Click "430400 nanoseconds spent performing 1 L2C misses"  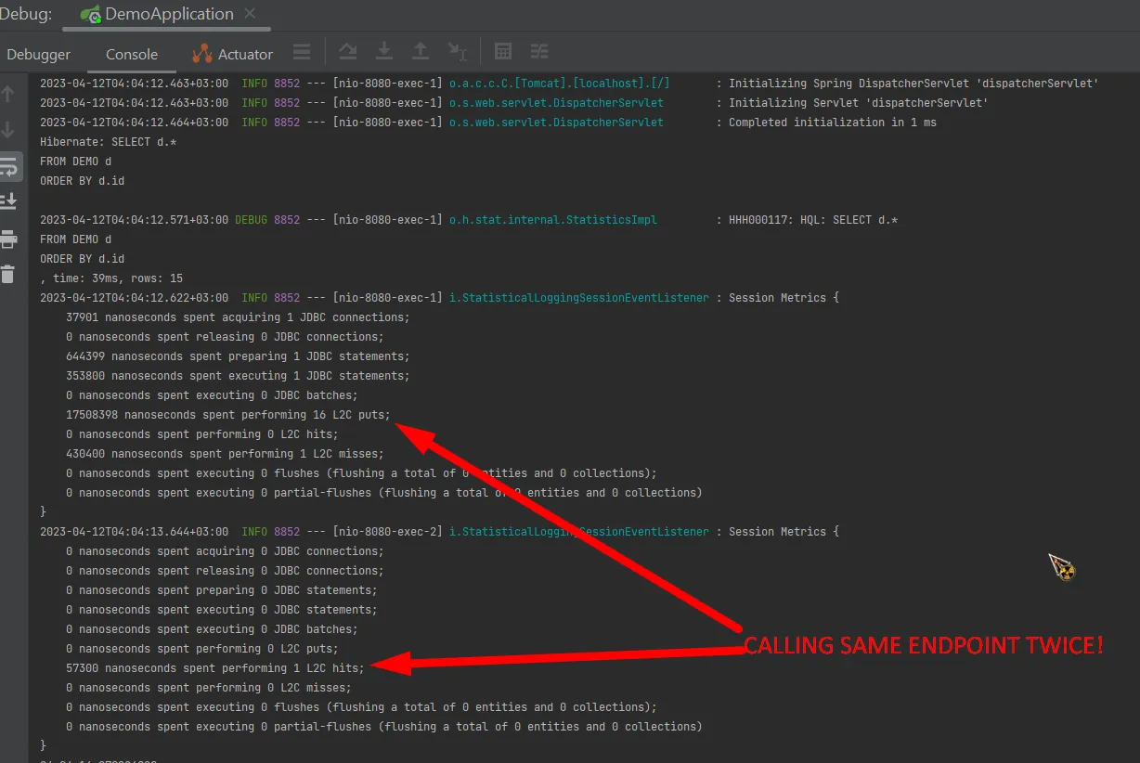click(225, 454)
